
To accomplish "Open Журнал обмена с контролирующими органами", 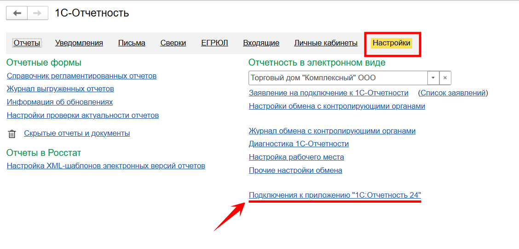I will (x=332, y=131).
